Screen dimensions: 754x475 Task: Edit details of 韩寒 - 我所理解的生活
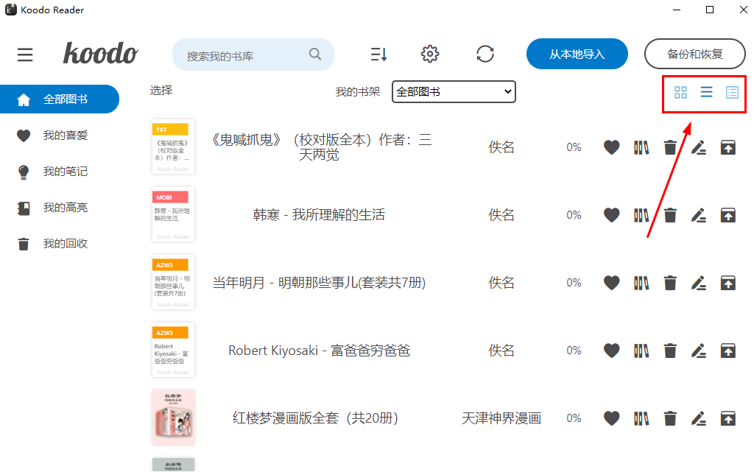tap(698, 214)
